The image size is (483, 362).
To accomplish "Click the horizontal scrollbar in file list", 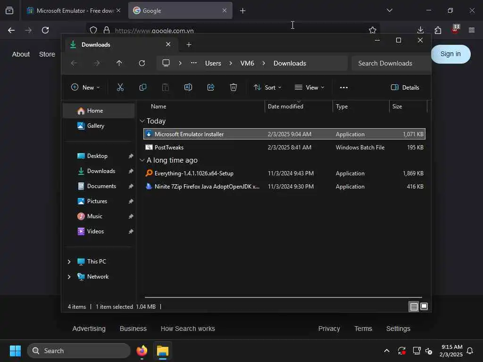I will [283, 297].
